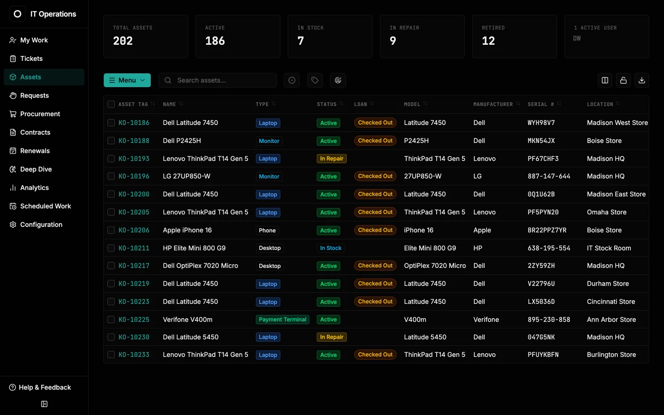Image resolution: width=664 pixels, height=415 pixels.
Task: Check the box for KO-10193
Action: (111, 159)
